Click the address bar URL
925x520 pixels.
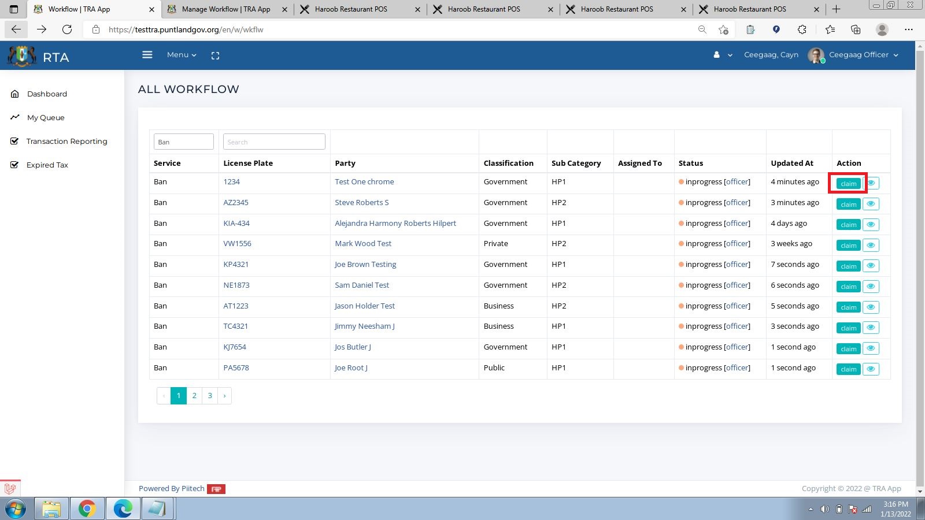tap(186, 29)
